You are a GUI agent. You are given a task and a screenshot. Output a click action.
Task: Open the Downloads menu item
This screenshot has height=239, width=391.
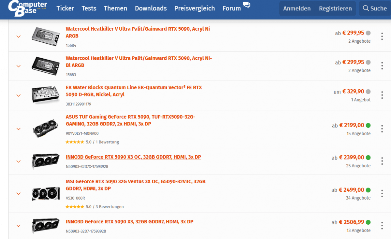[151, 8]
